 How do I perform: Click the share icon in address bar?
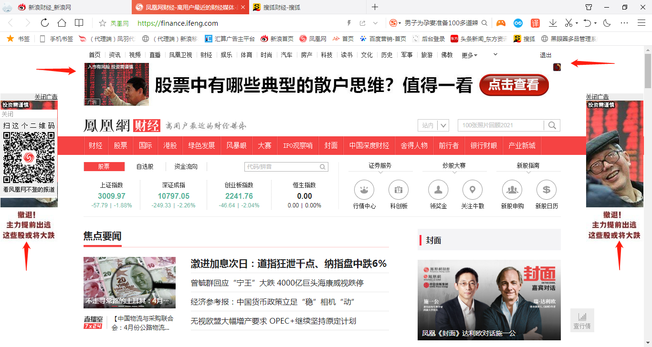362,23
